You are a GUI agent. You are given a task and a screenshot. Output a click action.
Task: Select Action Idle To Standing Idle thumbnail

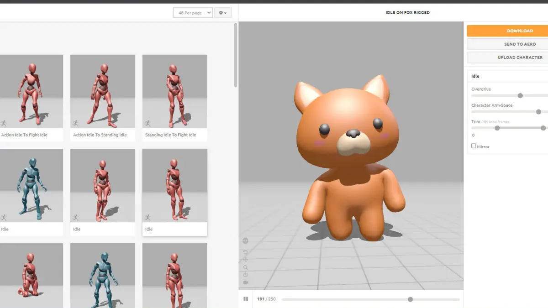coord(103,91)
